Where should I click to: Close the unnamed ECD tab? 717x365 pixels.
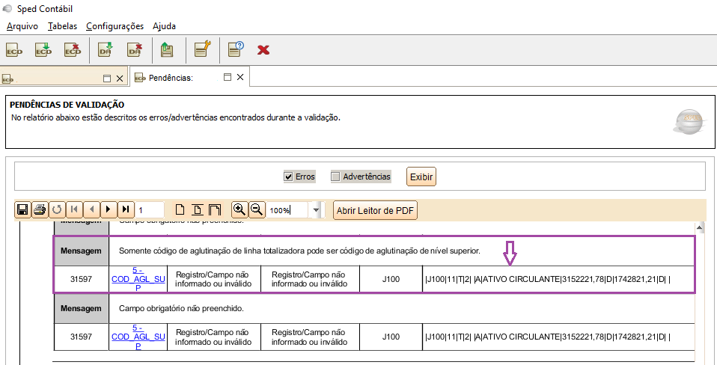pyautogui.click(x=120, y=79)
